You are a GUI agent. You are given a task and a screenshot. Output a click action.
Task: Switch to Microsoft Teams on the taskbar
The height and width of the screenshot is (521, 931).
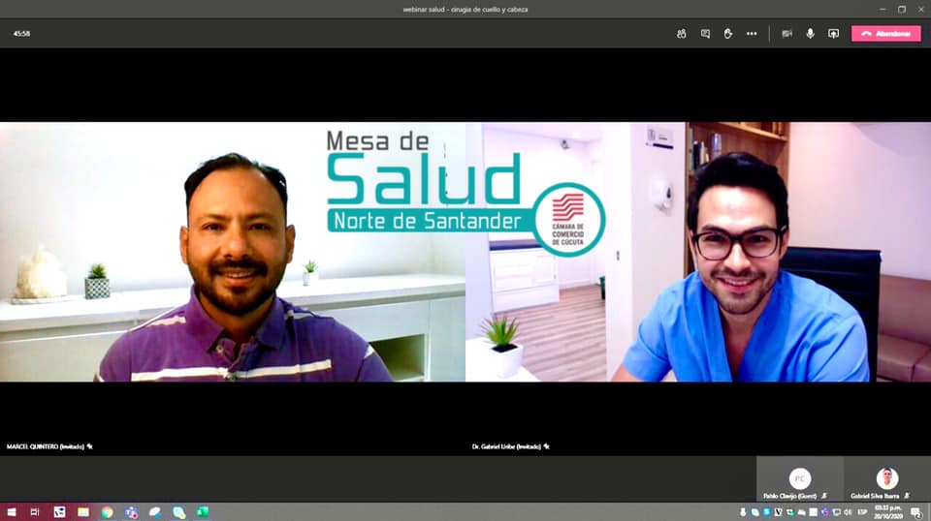tap(131, 512)
